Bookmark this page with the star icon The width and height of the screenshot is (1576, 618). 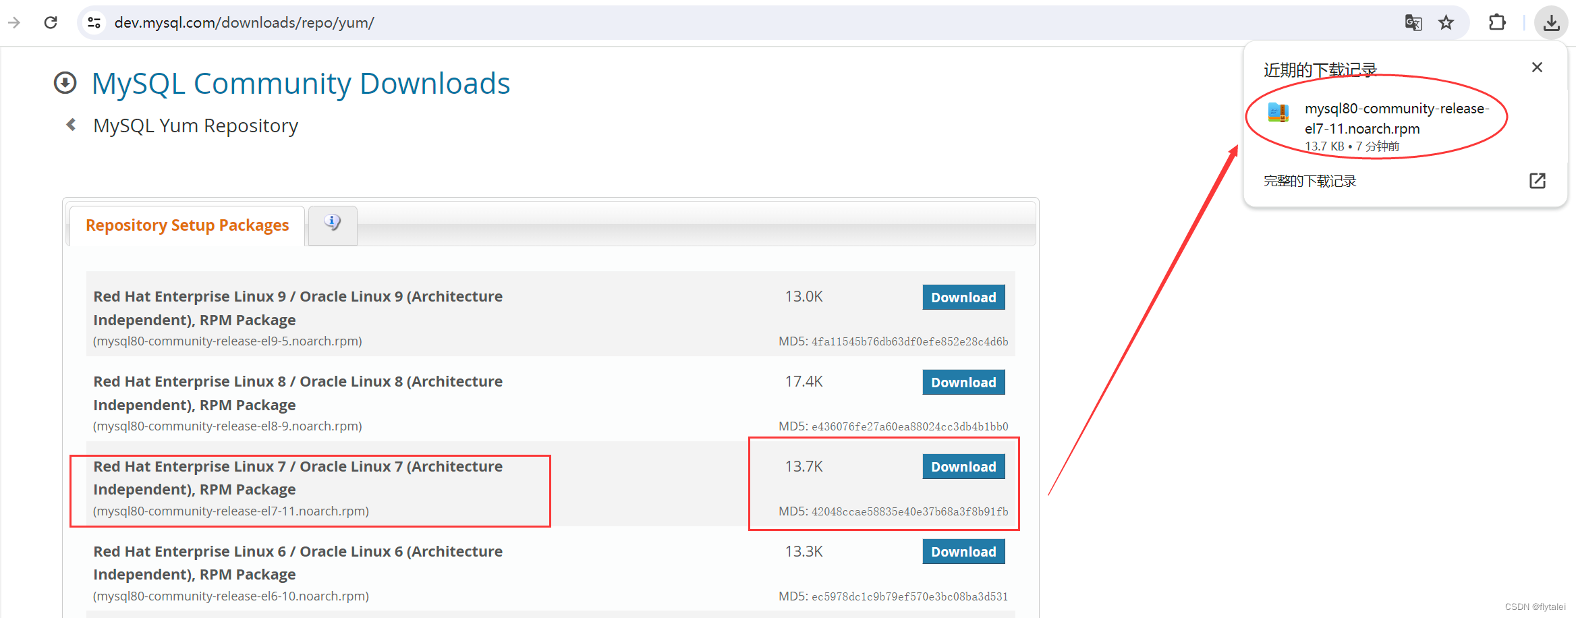point(1446,23)
